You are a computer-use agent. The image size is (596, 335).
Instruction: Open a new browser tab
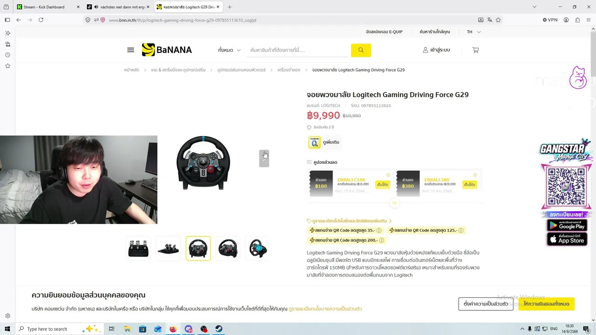(x=230, y=7)
